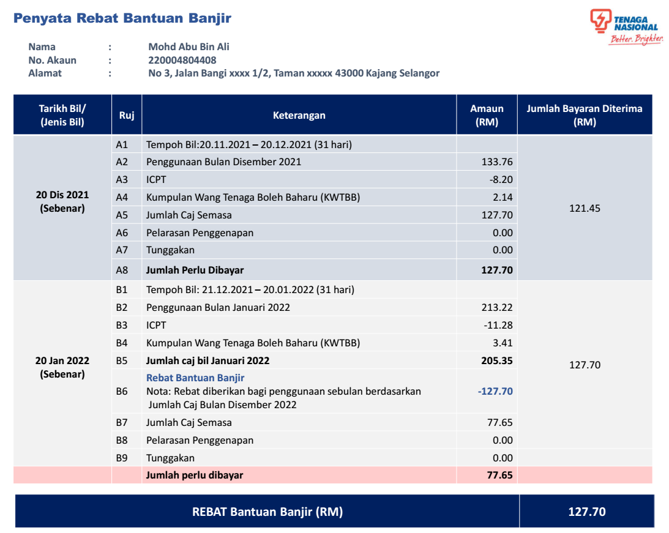
Task: Click the Ruj column header
Action: coord(127,115)
